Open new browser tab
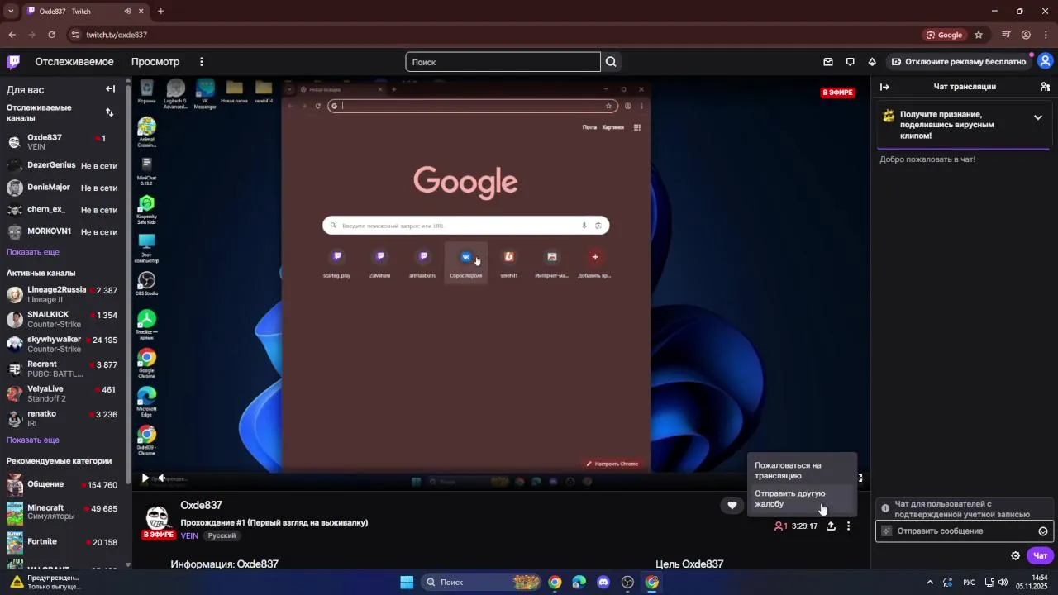Viewport: 1058px width, 595px height. coord(160,11)
